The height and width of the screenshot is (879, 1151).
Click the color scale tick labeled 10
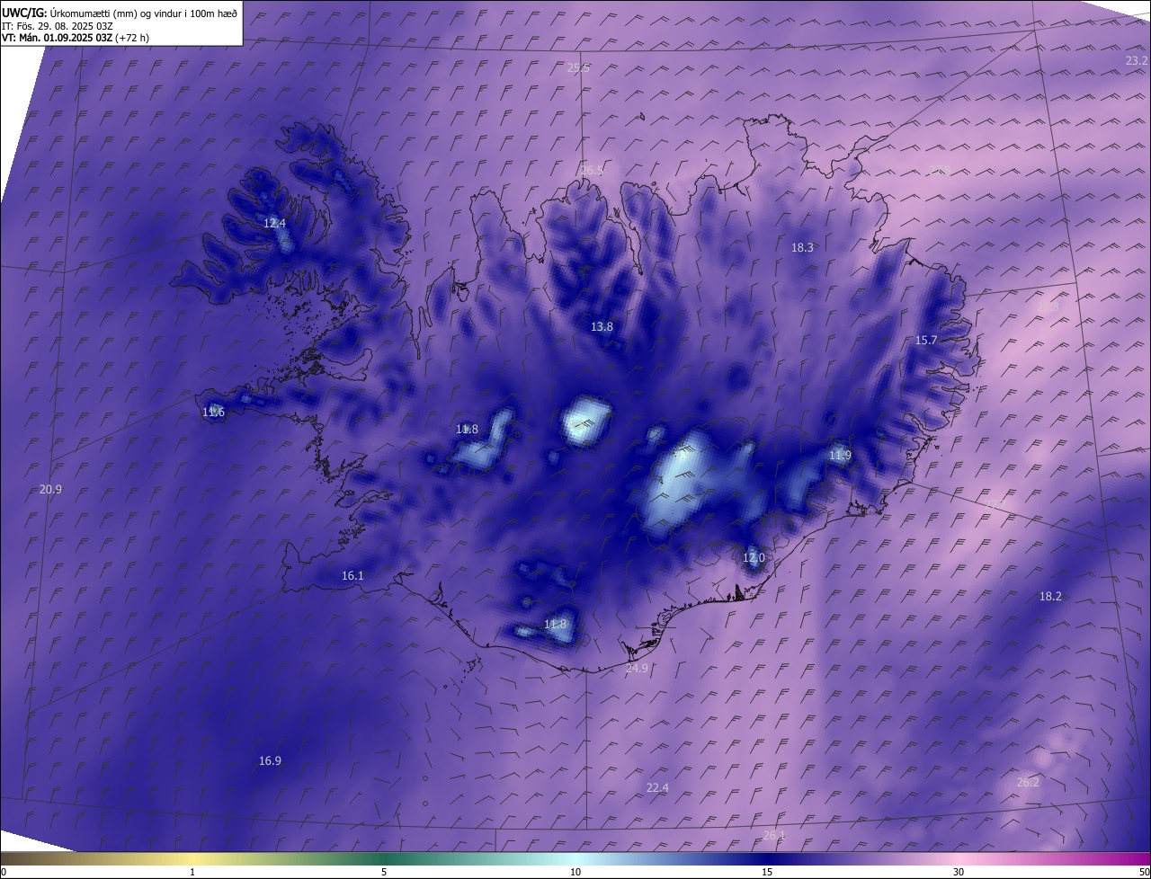575,872
